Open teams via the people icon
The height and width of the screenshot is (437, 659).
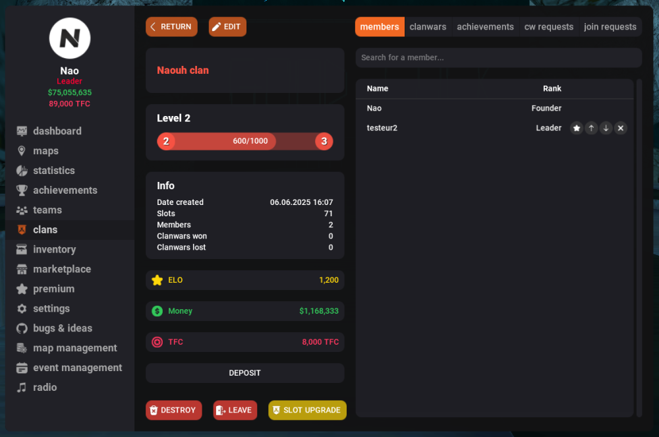click(22, 210)
